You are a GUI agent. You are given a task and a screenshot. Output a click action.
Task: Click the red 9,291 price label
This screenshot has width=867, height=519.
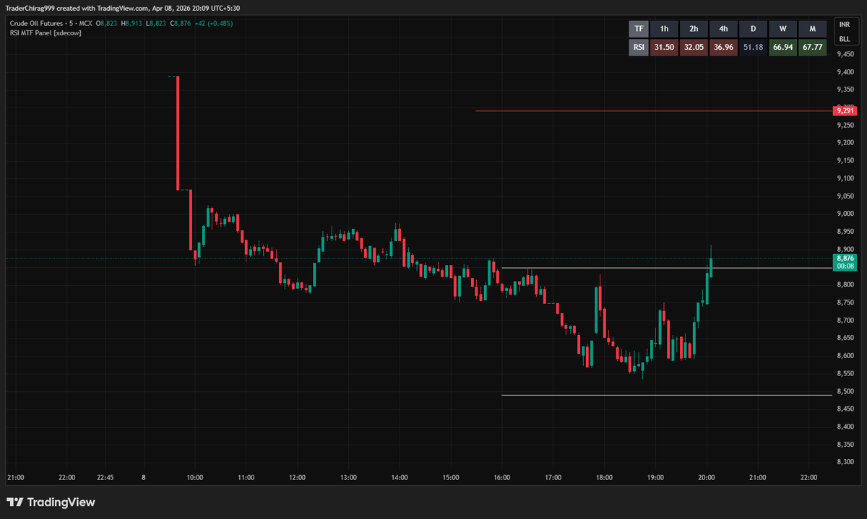point(845,110)
